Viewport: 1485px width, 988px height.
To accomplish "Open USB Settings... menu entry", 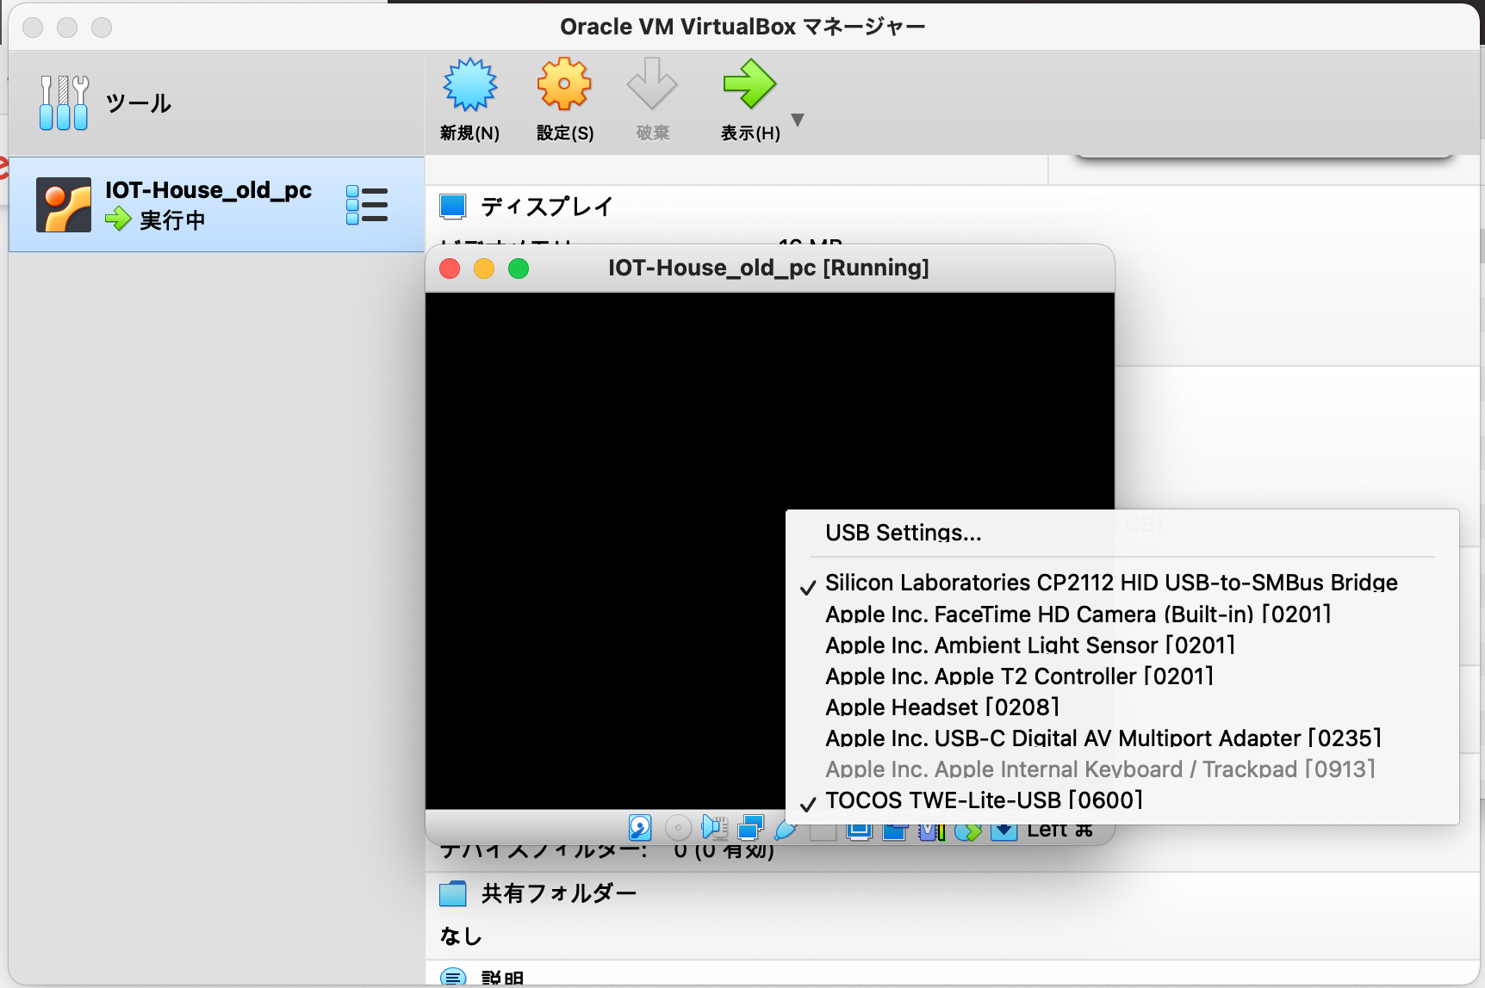I will 1122,533.
